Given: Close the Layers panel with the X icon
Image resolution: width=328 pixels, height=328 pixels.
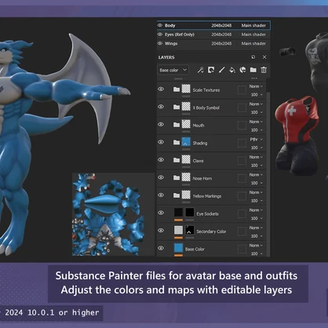Looking at the screenshot, I should [x=264, y=57].
